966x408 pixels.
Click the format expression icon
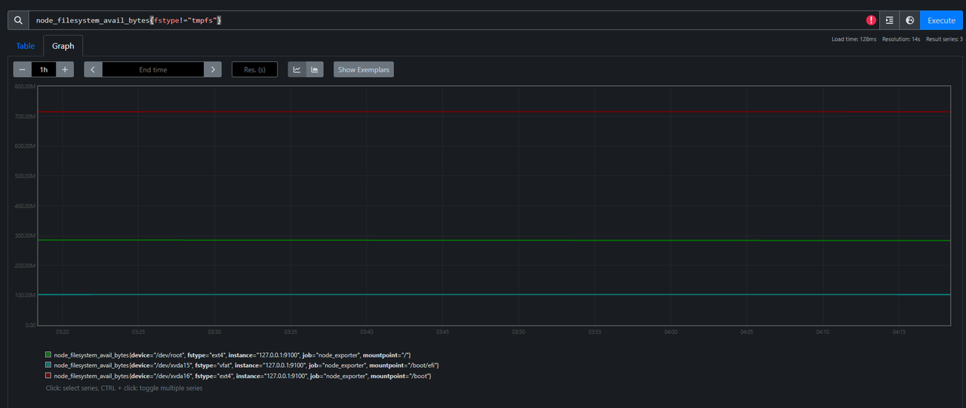tap(890, 20)
